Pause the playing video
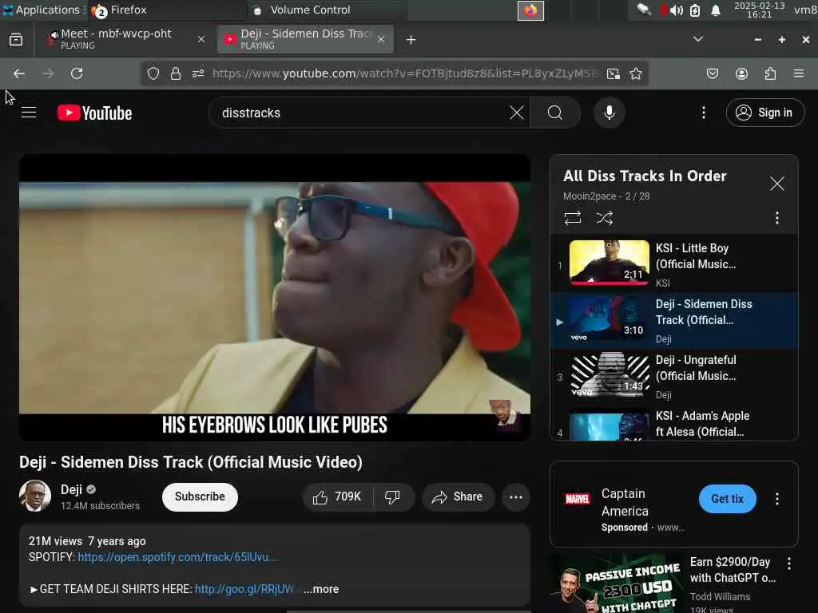Screen dimensions: 818x613 [275, 298]
